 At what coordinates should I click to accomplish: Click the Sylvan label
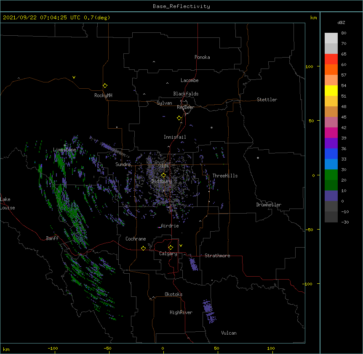(164, 103)
